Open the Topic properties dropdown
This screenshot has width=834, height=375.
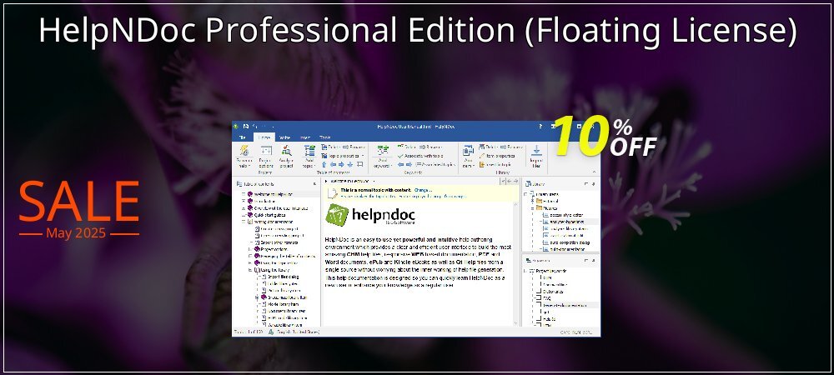[341, 156]
